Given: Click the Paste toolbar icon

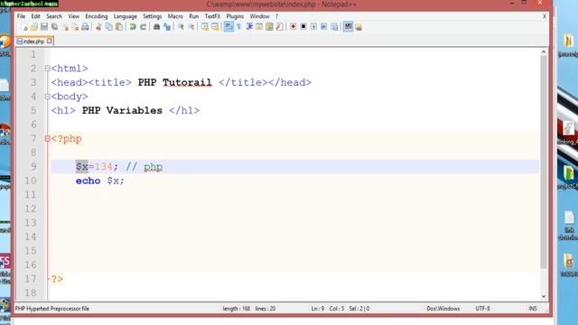Looking at the screenshot, I should click(119, 27).
